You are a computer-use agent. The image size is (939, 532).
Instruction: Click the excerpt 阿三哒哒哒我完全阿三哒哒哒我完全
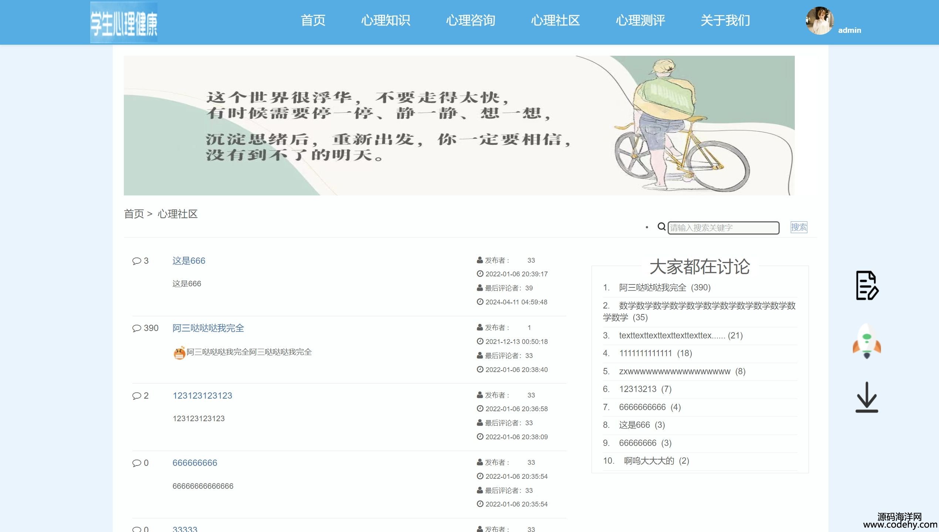249,352
